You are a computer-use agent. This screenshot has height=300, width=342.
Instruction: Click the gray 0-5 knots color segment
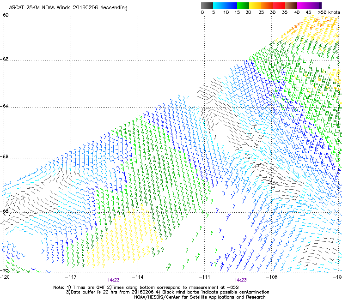(x=207, y=6)
